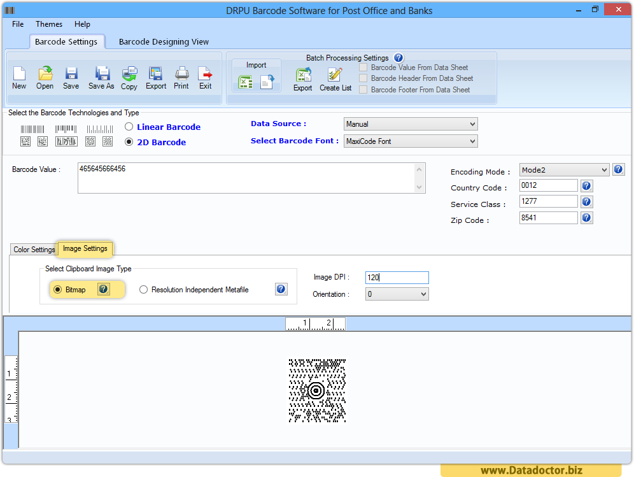Click the horizontal ruler above the preview
The image size is (634, 477).
click(315, 324)
